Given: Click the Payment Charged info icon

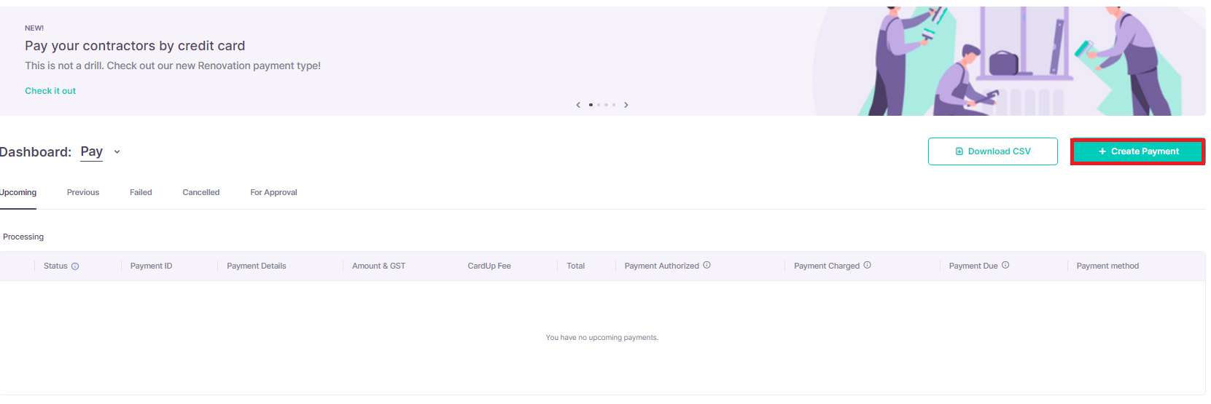Looking at the screenshot, I should (867, 265).
